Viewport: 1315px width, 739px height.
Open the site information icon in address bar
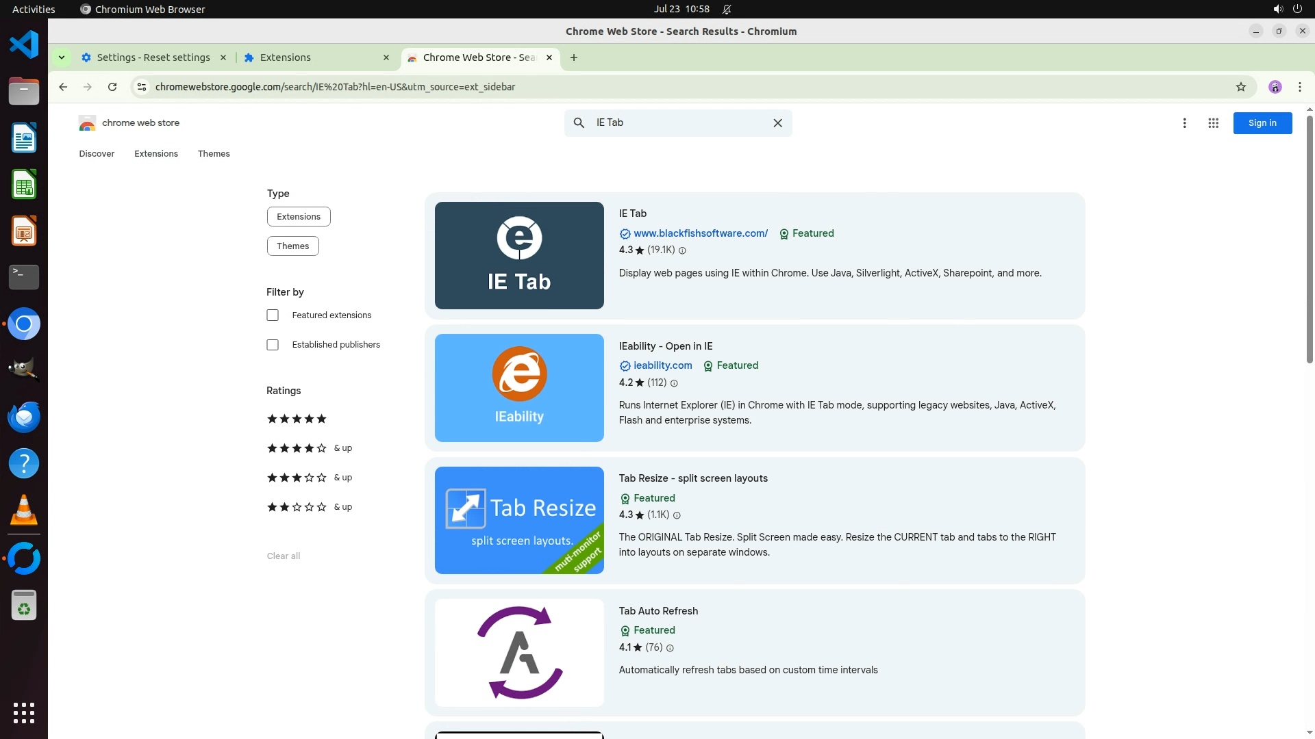coord(142,87)
